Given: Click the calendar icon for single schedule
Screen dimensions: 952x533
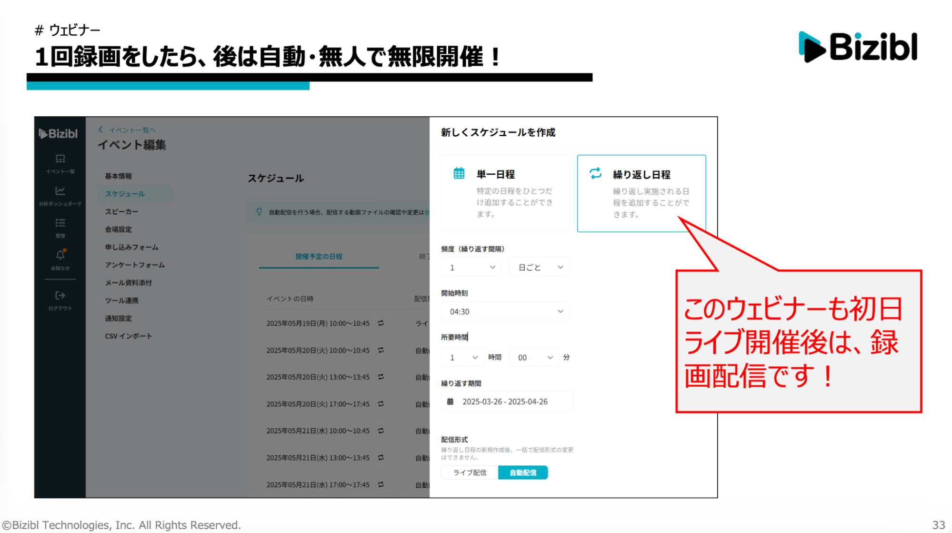Looking at the screenshot, I should tap(459, 173).
